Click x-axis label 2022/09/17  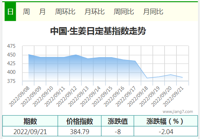click(126, 96)
